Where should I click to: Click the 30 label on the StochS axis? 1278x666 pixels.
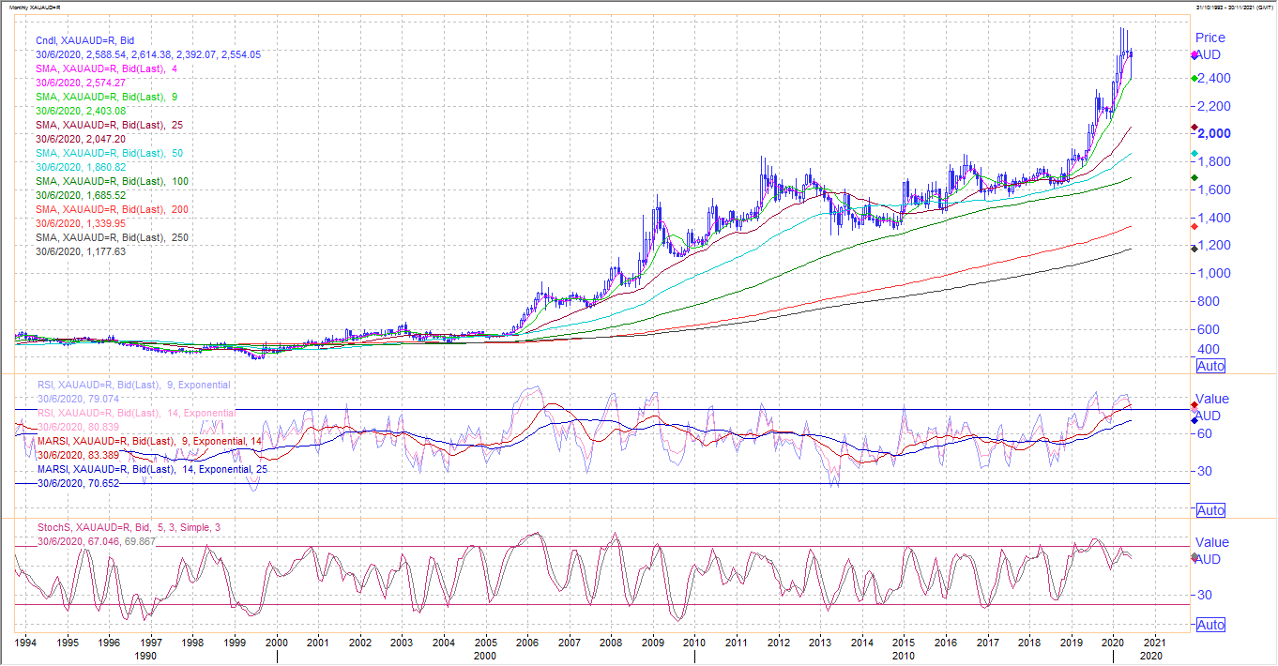point(1205,595)
